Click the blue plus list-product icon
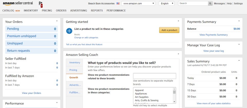 point(69,31)
